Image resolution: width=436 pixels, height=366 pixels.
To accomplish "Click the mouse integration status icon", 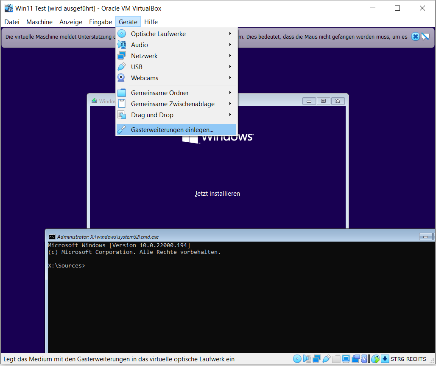I will [375, 359].
